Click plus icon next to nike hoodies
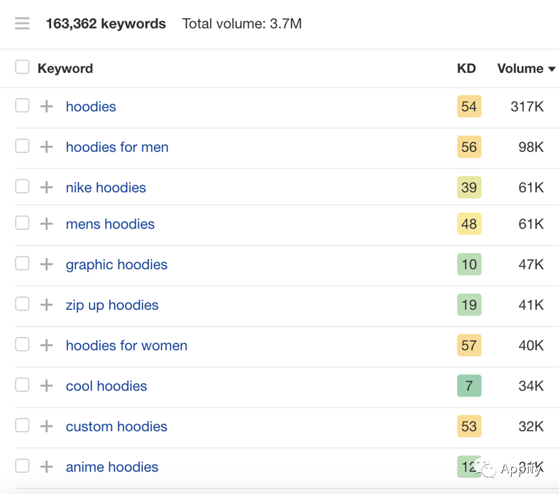559x494 pixels. pyautogui.click(x=47, y=187)
